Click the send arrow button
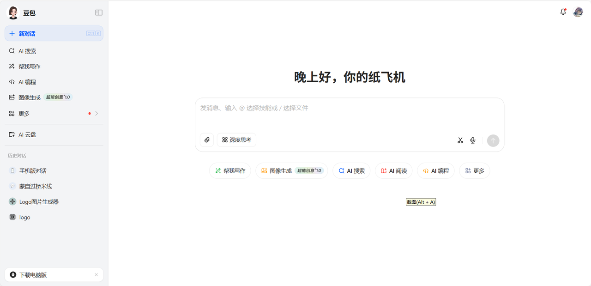591x286 pixels. tap(493, 140)
